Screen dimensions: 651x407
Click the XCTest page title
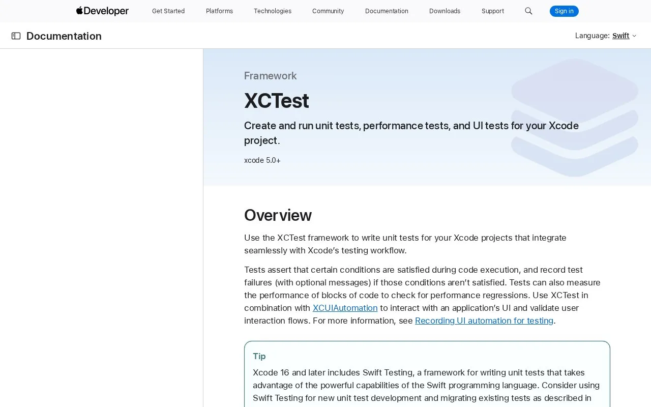[x=276, y=101]
